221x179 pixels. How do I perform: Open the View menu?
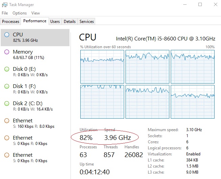pos(35,13)
